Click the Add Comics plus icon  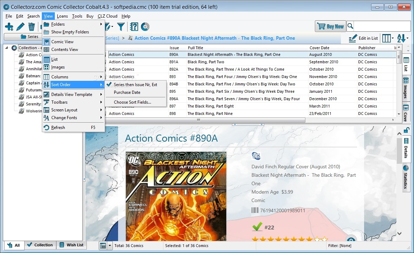(9, 27)
